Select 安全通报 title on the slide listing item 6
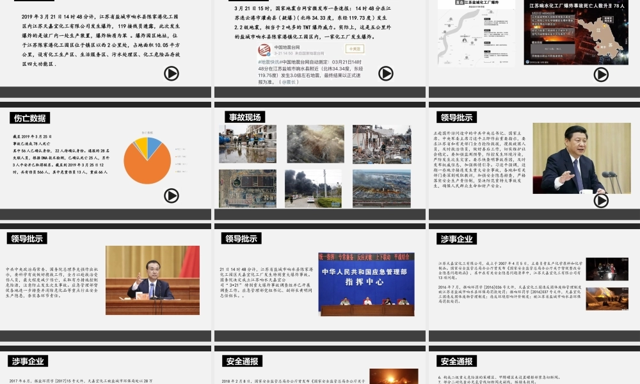The height and width of the screenshot is (384, 640). pyautogui.click(x=456, y=361)
